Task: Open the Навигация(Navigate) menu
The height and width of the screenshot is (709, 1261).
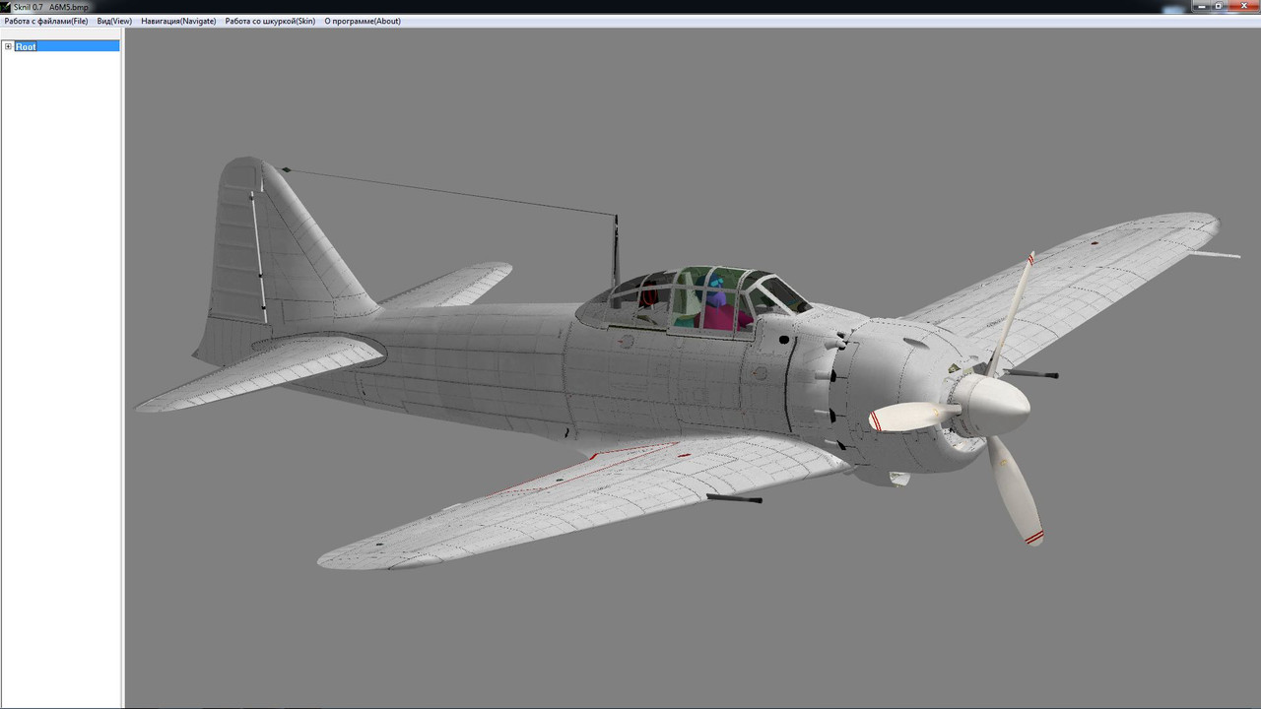Action: (x=178, y=21)
